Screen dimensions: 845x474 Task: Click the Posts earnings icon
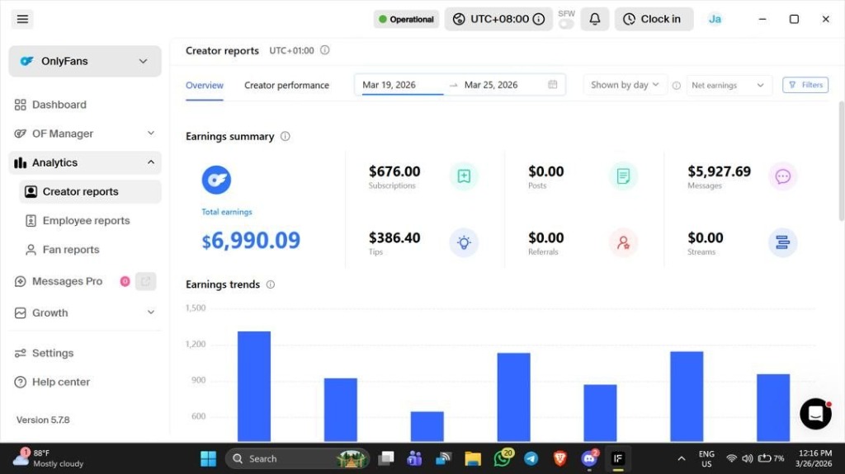click(623, 176)
